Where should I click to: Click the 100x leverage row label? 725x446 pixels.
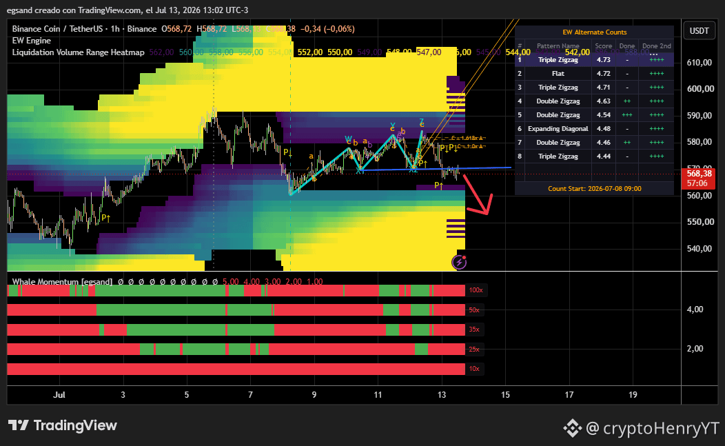pyautogui.click(x=476, y=290)
